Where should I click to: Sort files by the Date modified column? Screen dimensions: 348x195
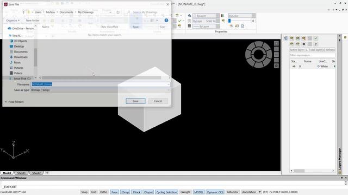pos(109,27)
